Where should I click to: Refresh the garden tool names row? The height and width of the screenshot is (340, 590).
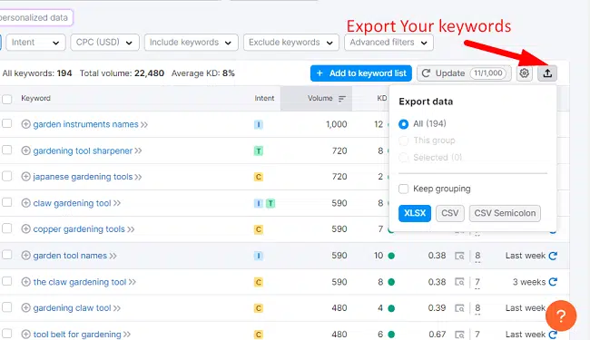tap(553, 256)
